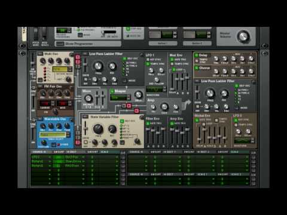This screenshot has width=287, height=215.
Task: Toggle Mod Env Loop
Action: [173, 69]
